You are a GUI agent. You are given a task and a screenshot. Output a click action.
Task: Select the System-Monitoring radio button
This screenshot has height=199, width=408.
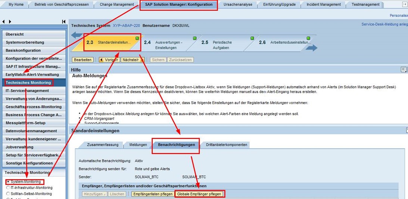coord(8,181)
